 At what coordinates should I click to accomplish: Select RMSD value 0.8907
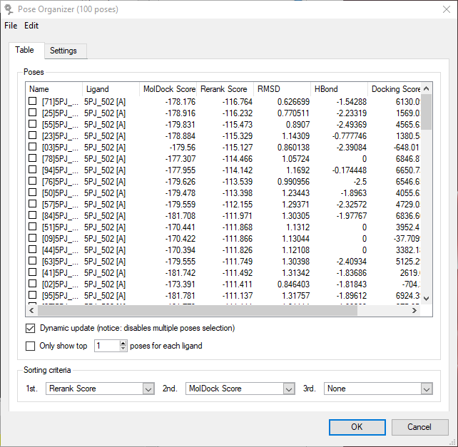coord(297,125)
